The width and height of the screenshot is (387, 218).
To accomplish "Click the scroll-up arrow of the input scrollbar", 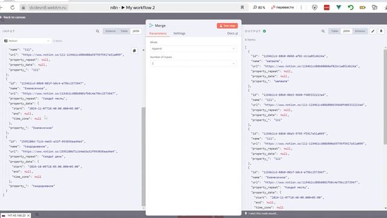I will click(143, 50).
